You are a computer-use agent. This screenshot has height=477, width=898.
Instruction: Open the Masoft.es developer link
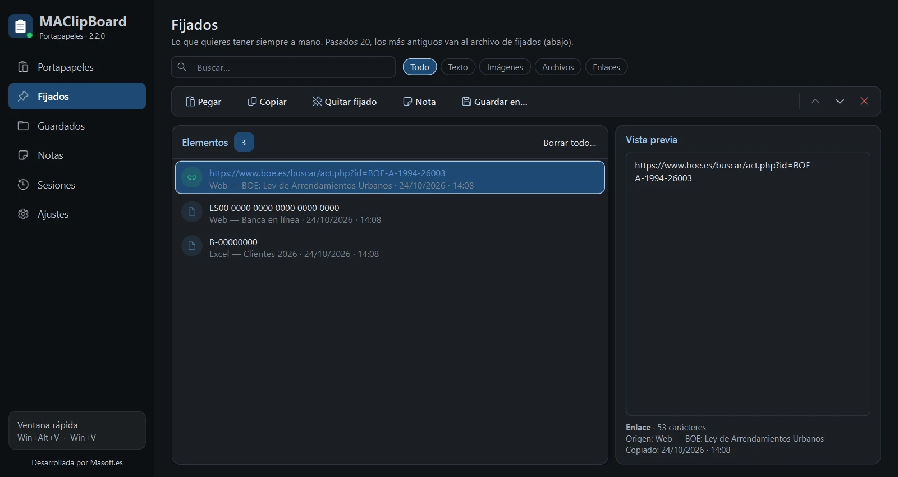(106, 463)
